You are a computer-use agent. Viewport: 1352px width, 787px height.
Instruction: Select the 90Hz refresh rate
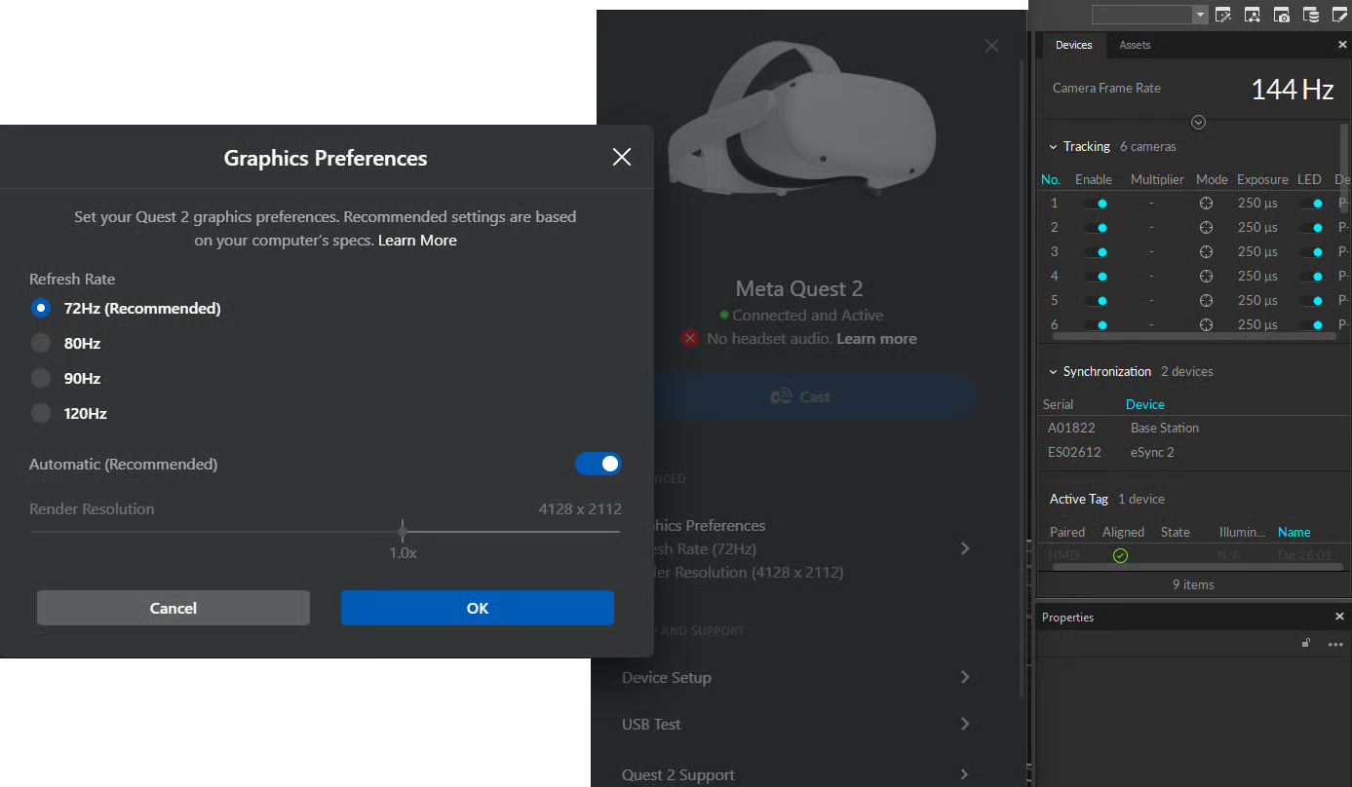tap(40, 378)
